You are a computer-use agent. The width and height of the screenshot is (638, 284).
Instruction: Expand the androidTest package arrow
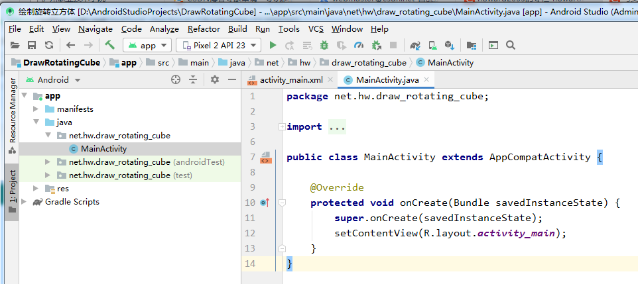pos(48,162)
